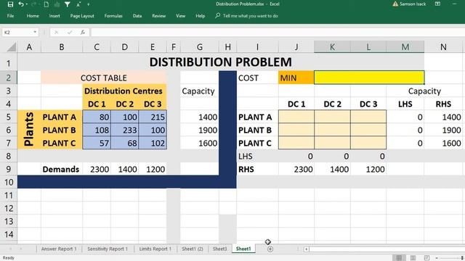Open the Page Layout ribbon tab

[82, 16]
